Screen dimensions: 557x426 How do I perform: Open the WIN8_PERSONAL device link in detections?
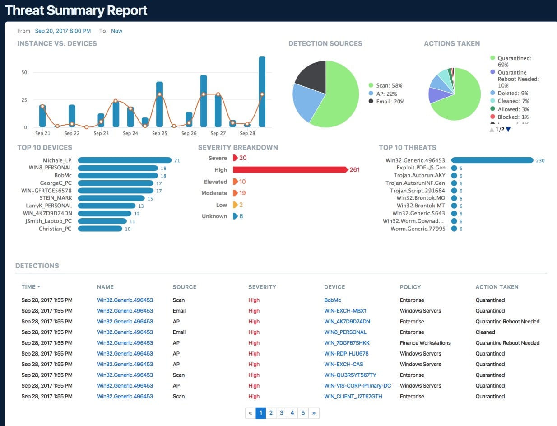[345, 332]
